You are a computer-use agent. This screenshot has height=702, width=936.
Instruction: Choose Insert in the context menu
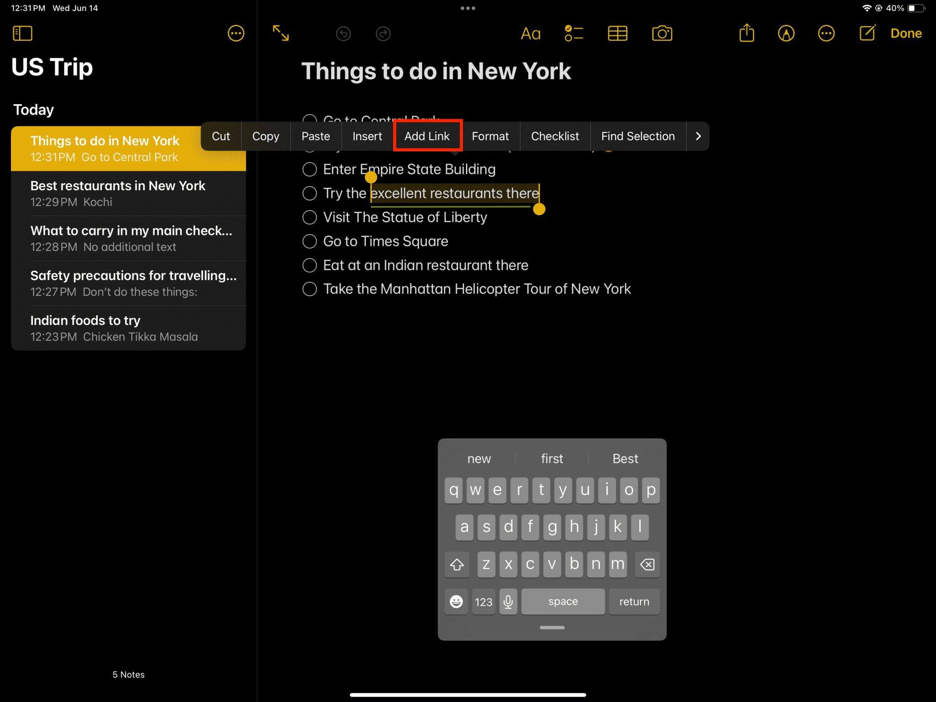(x=367, y=136)
